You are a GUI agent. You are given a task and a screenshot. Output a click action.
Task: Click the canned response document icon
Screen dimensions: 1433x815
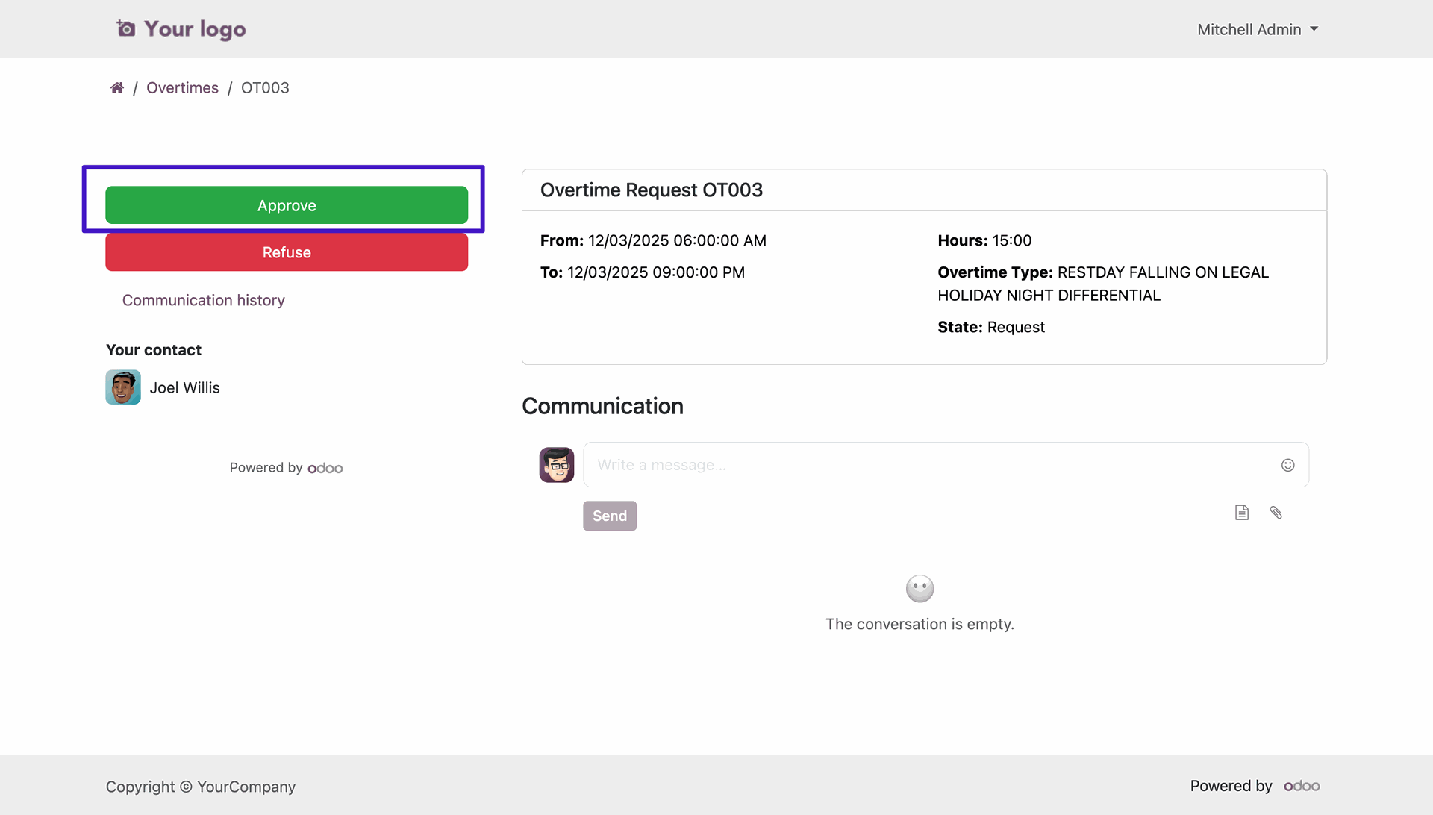[x=1241, y=513]
